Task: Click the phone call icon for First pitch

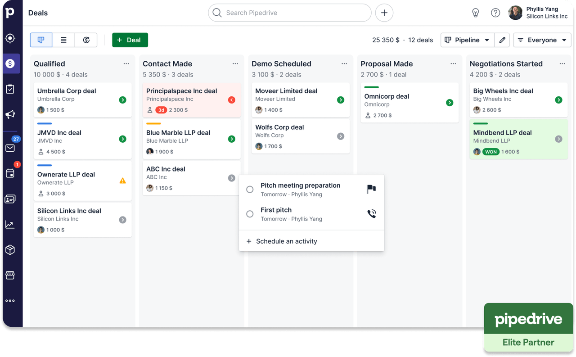Action: 371,214
